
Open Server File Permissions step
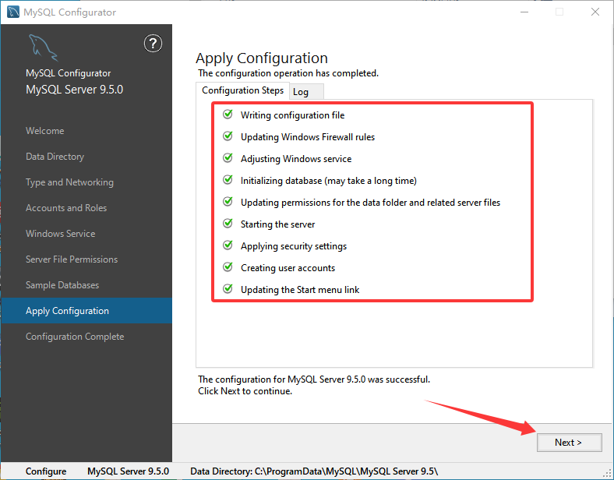point(72,259)
